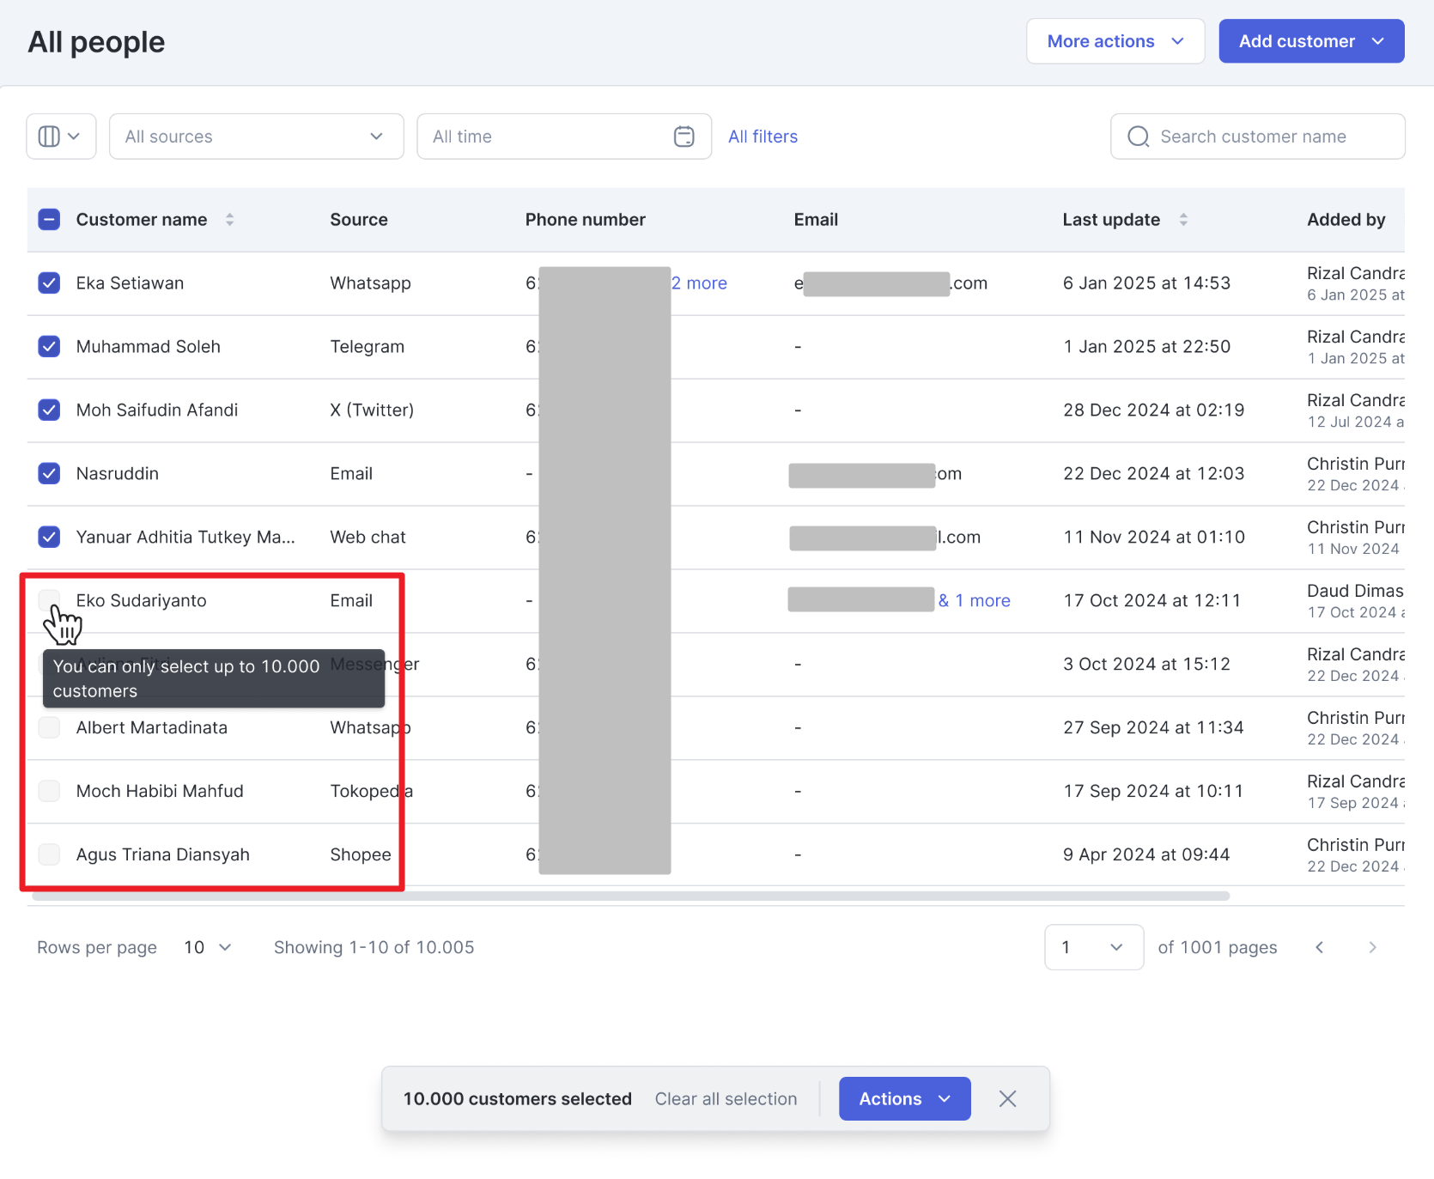This screenshot has height=1179, width=1434.
Task: Check Agus Triana Diansyah's checkbox
Action: 49,854
